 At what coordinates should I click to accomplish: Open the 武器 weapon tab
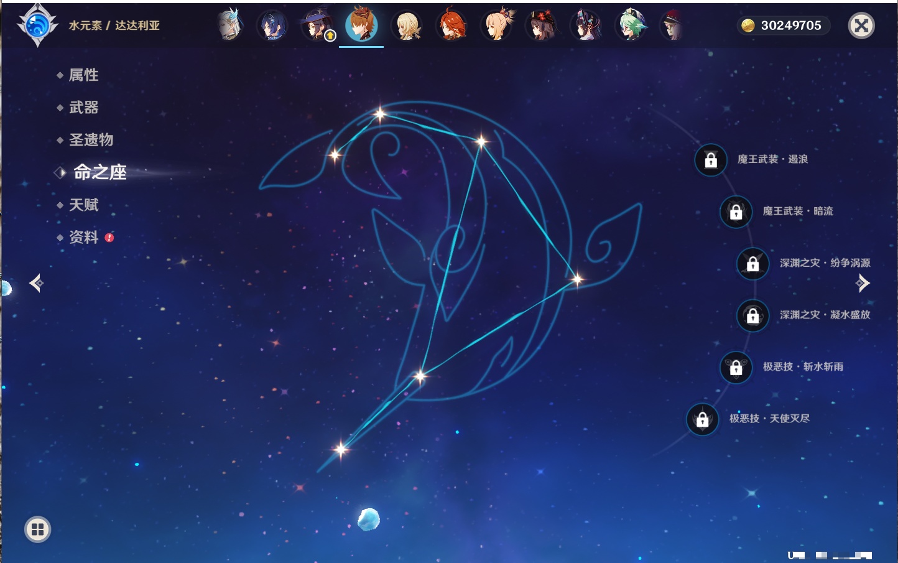pos(83,108)
